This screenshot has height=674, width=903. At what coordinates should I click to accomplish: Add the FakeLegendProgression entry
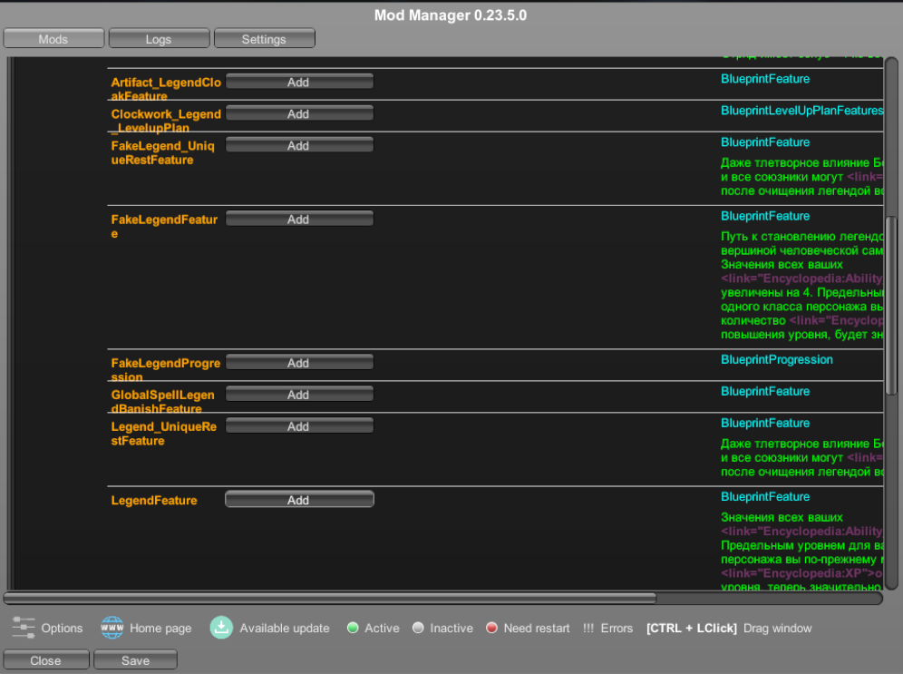[299, 362]
